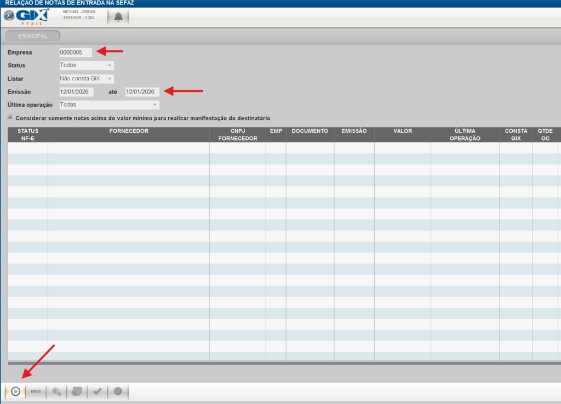
Task: Click the GIX Pyxis logo
Action: 26,17
